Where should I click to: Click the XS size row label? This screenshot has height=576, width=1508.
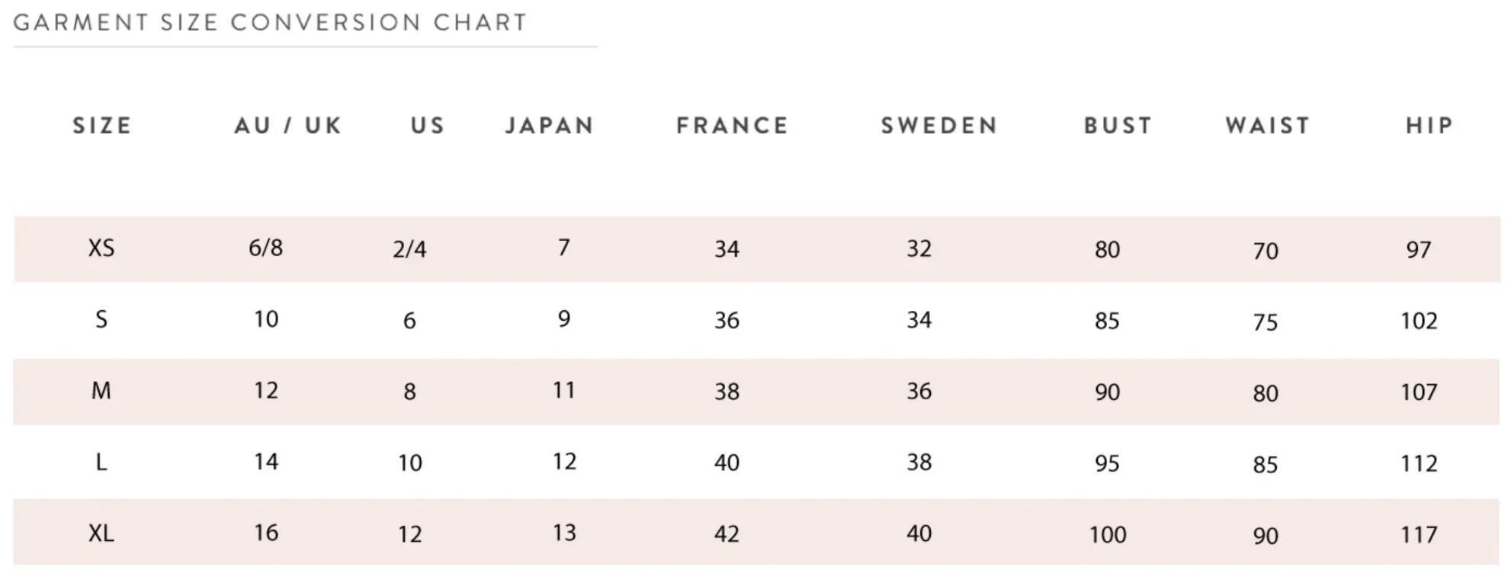(x=101, y=248)
